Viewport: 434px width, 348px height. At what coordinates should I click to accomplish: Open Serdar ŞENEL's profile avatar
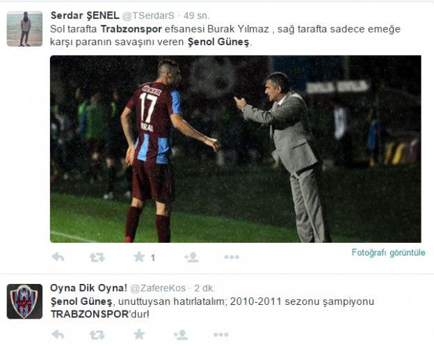[24, 29]
